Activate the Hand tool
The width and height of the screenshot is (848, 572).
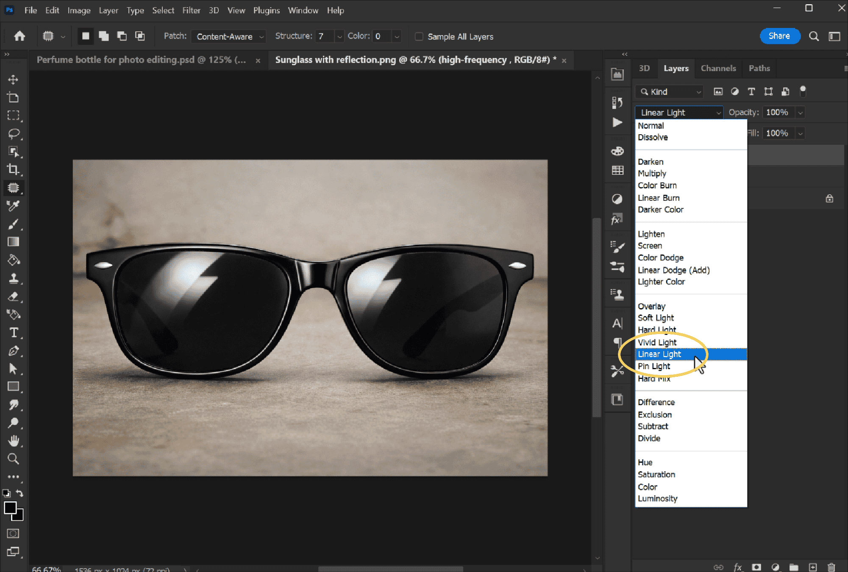pyautogui.click(x=13, y=441)
